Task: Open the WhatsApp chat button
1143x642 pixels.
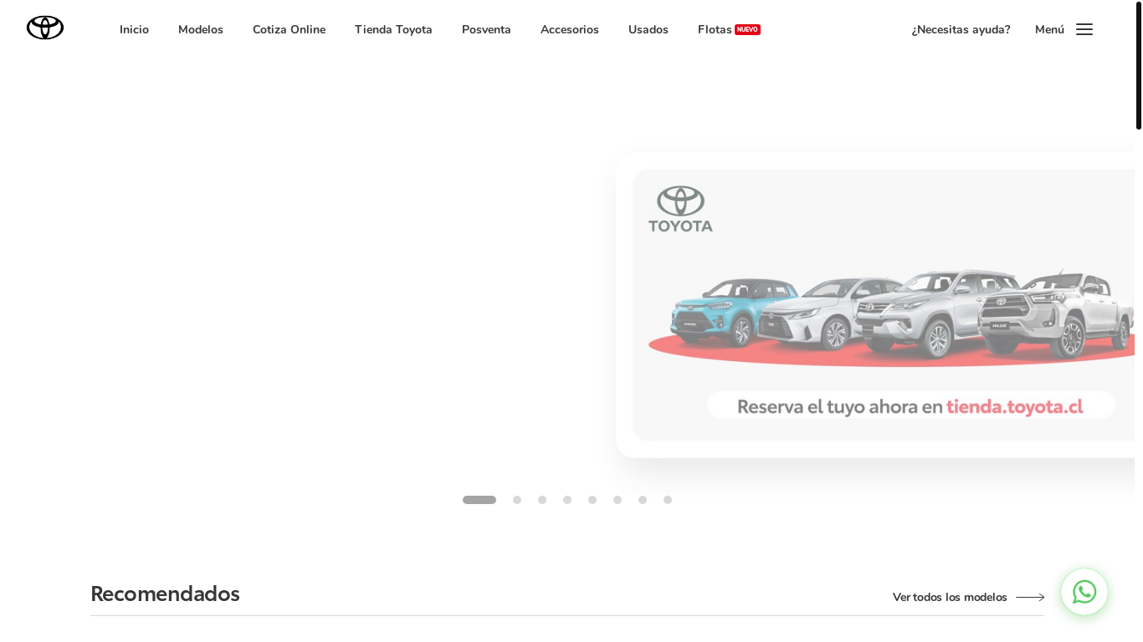Action: pyautogui.click(x=1084, y=592)
